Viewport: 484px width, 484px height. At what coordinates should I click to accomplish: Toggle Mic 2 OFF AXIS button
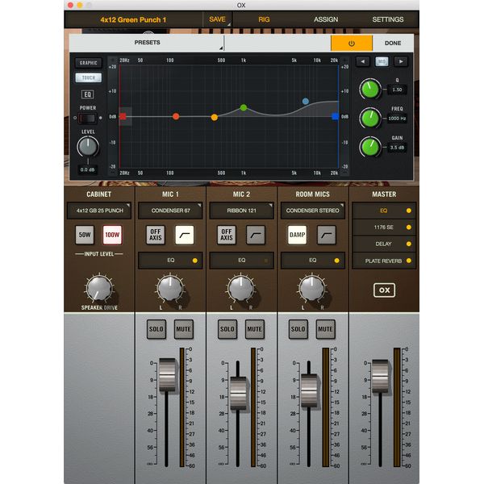click(x=227, y=235)
